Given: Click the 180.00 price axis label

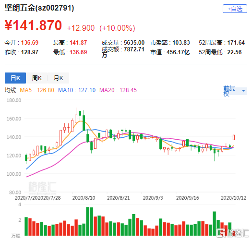Looking at the screenshot, I should pos(14,100).
